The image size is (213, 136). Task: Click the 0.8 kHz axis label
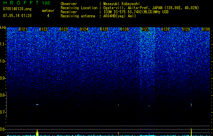pyautogui.click(x=3, y=95)
